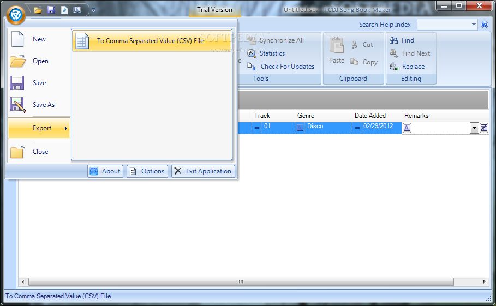Click the About button
This screenshot has height=306, width=496.
coord(105,171)
